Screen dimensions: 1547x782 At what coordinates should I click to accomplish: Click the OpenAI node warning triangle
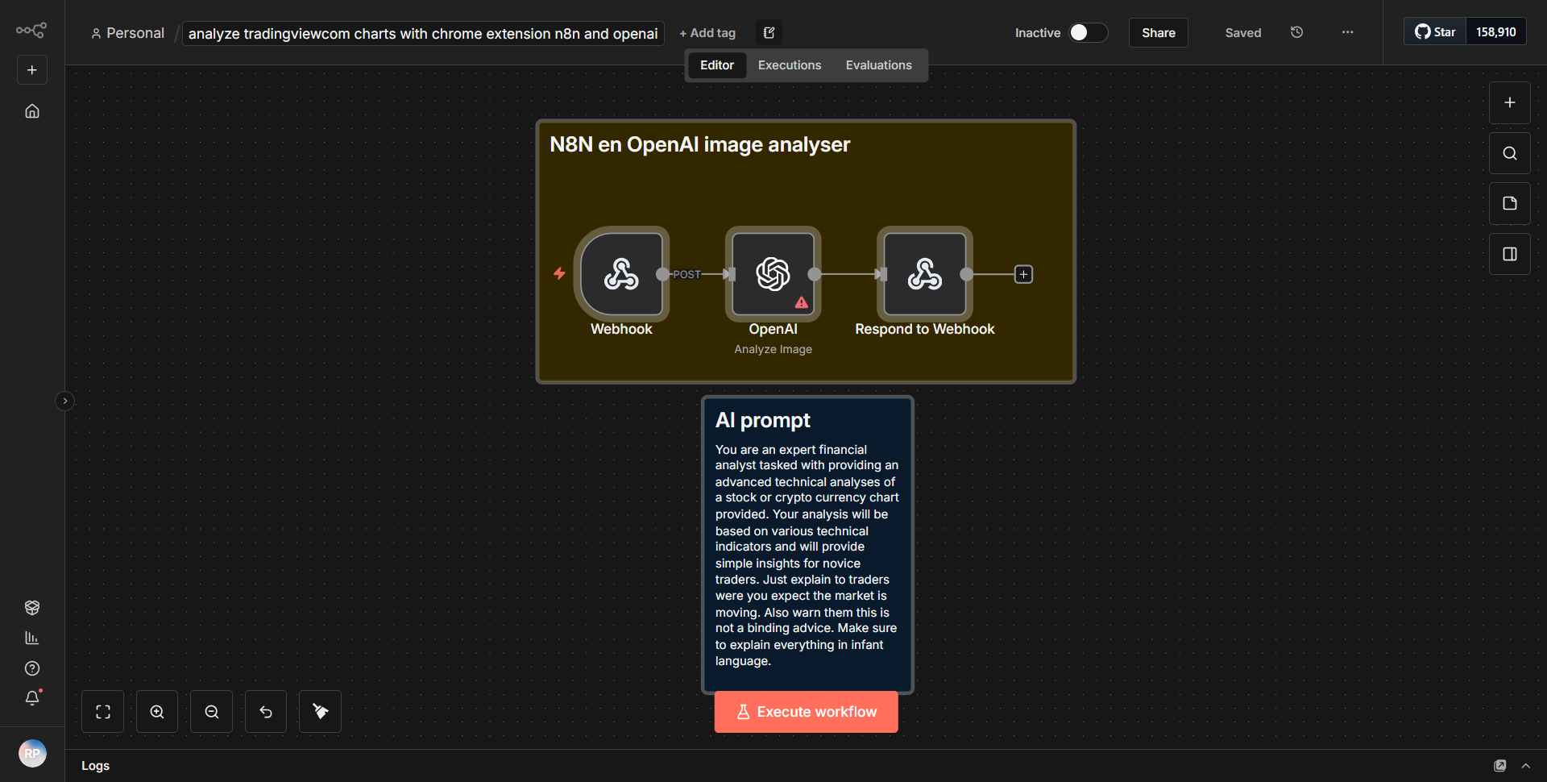802,302
